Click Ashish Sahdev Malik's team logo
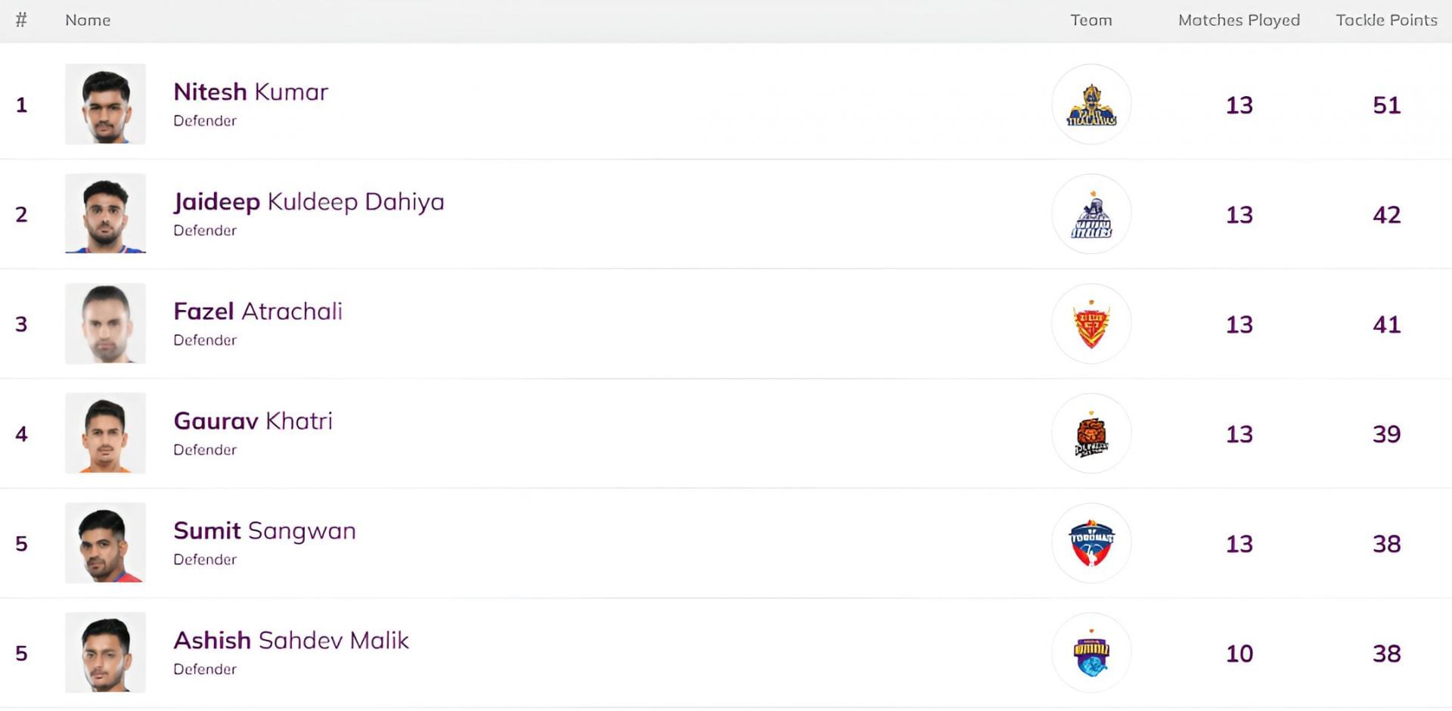Viewport: 1452px width, 711px height. (x=1091, y=653)
